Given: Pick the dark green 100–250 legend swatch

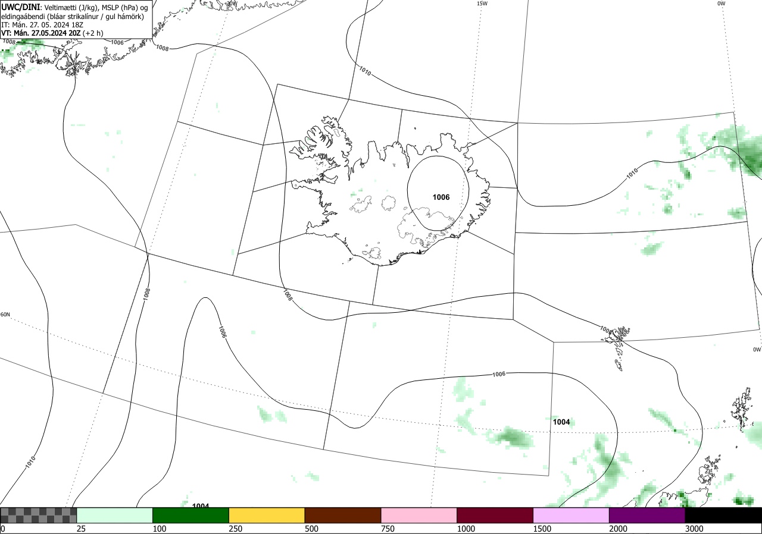Looking at the screenshot, I should click(x=191, y=515).
